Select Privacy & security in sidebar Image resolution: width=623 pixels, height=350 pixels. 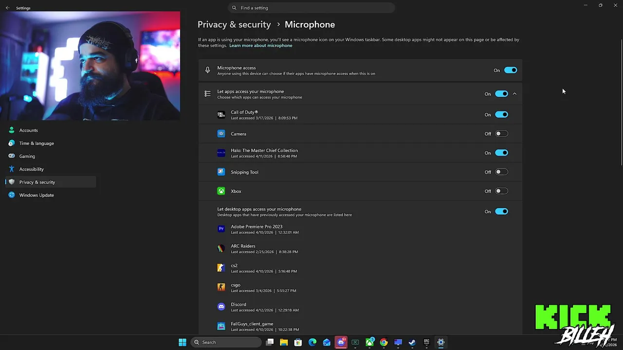click(x=51, y=182)
